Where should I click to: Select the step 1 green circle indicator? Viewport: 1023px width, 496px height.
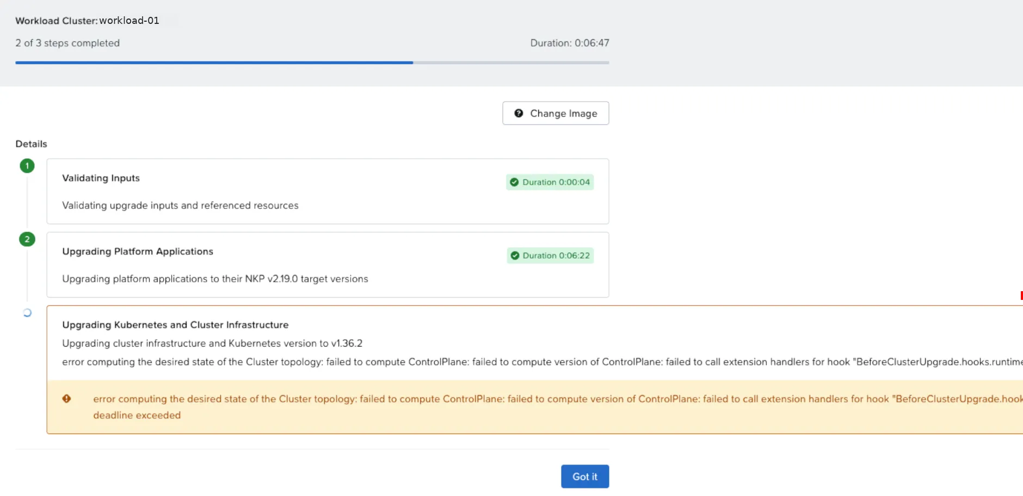(27, 166)
